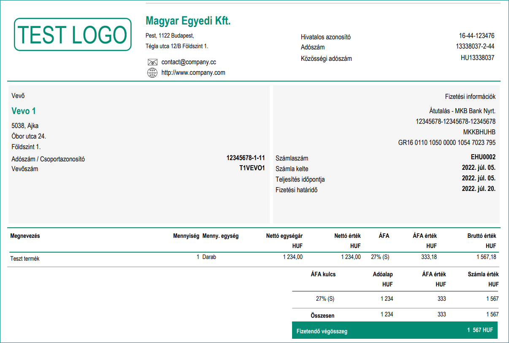Click the Nettó egységár column header
509x343 pixels.
point(284,236)
